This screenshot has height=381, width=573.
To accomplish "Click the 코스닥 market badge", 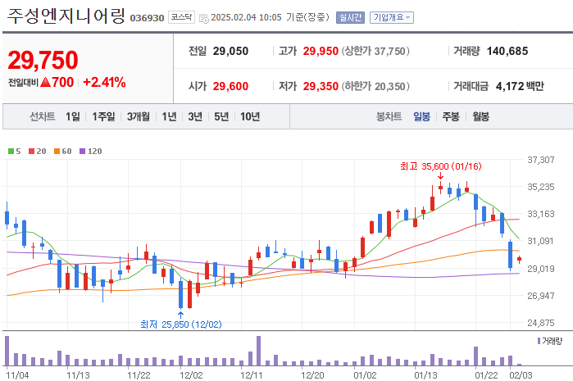I will coord(181,17).
